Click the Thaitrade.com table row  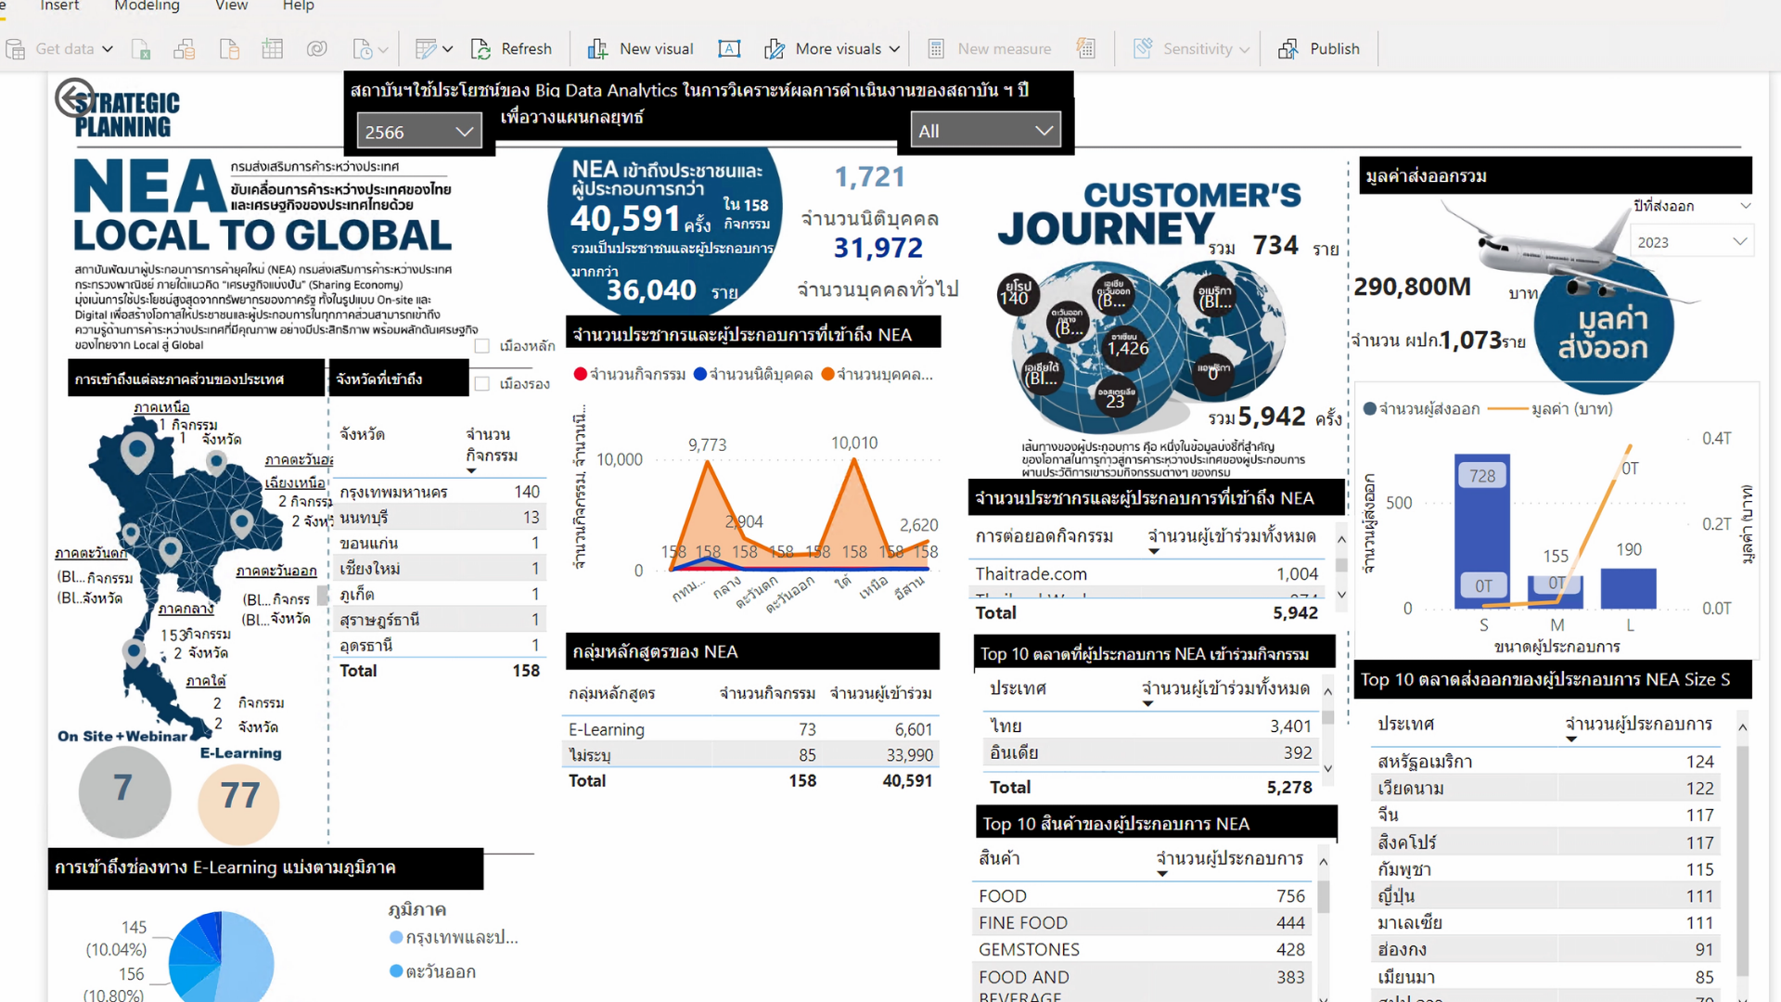coord(1147,574)
